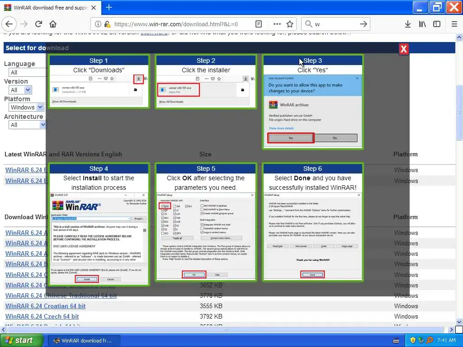Click the magnifier tray icon
Viewport: 463px width, 347px height.
click(430, 340)
